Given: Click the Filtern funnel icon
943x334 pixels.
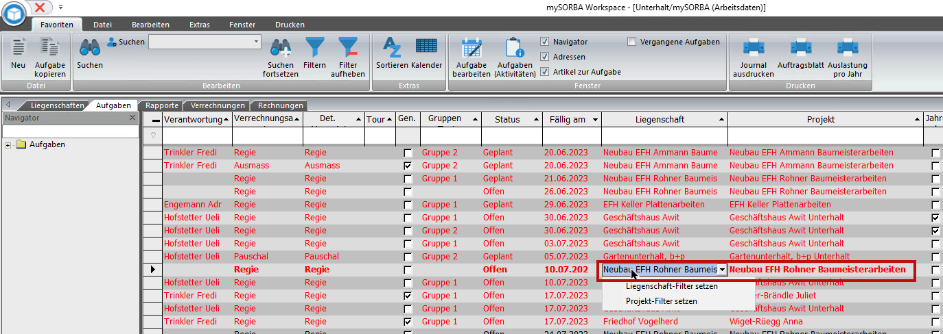Looking at the screenshot, I should click(x=315, y=47).
